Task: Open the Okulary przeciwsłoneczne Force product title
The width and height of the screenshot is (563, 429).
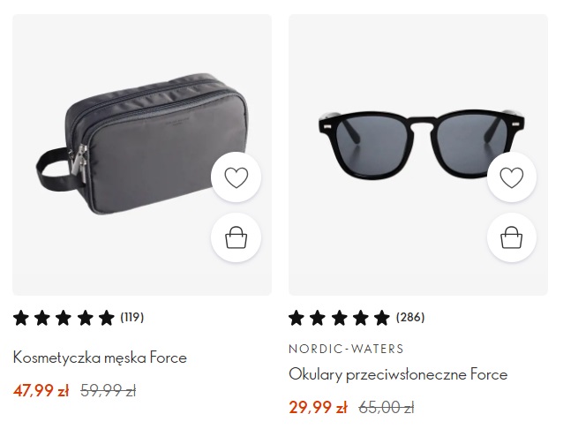Action: [398, 374]
